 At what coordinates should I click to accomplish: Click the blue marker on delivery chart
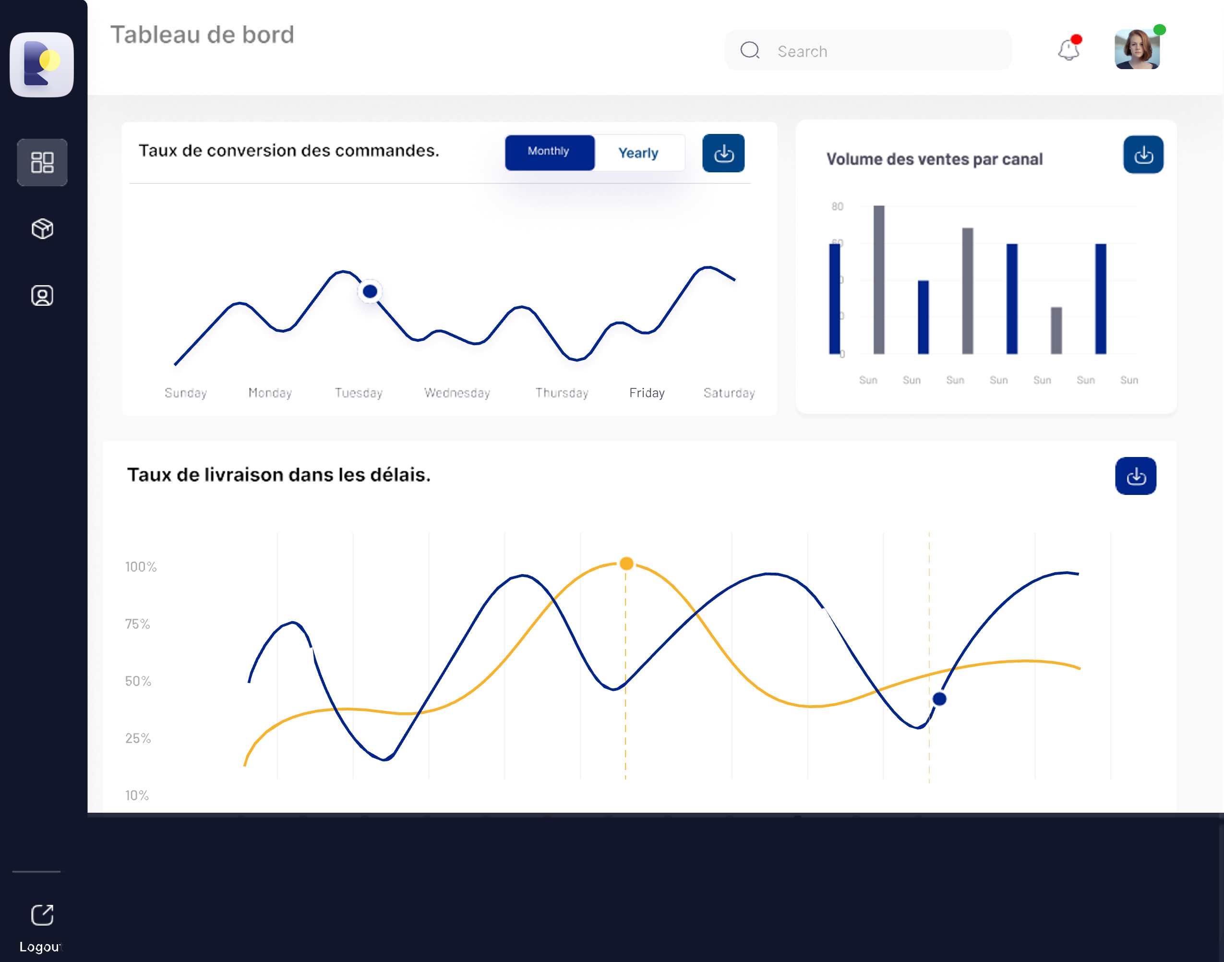pos(939,699)
